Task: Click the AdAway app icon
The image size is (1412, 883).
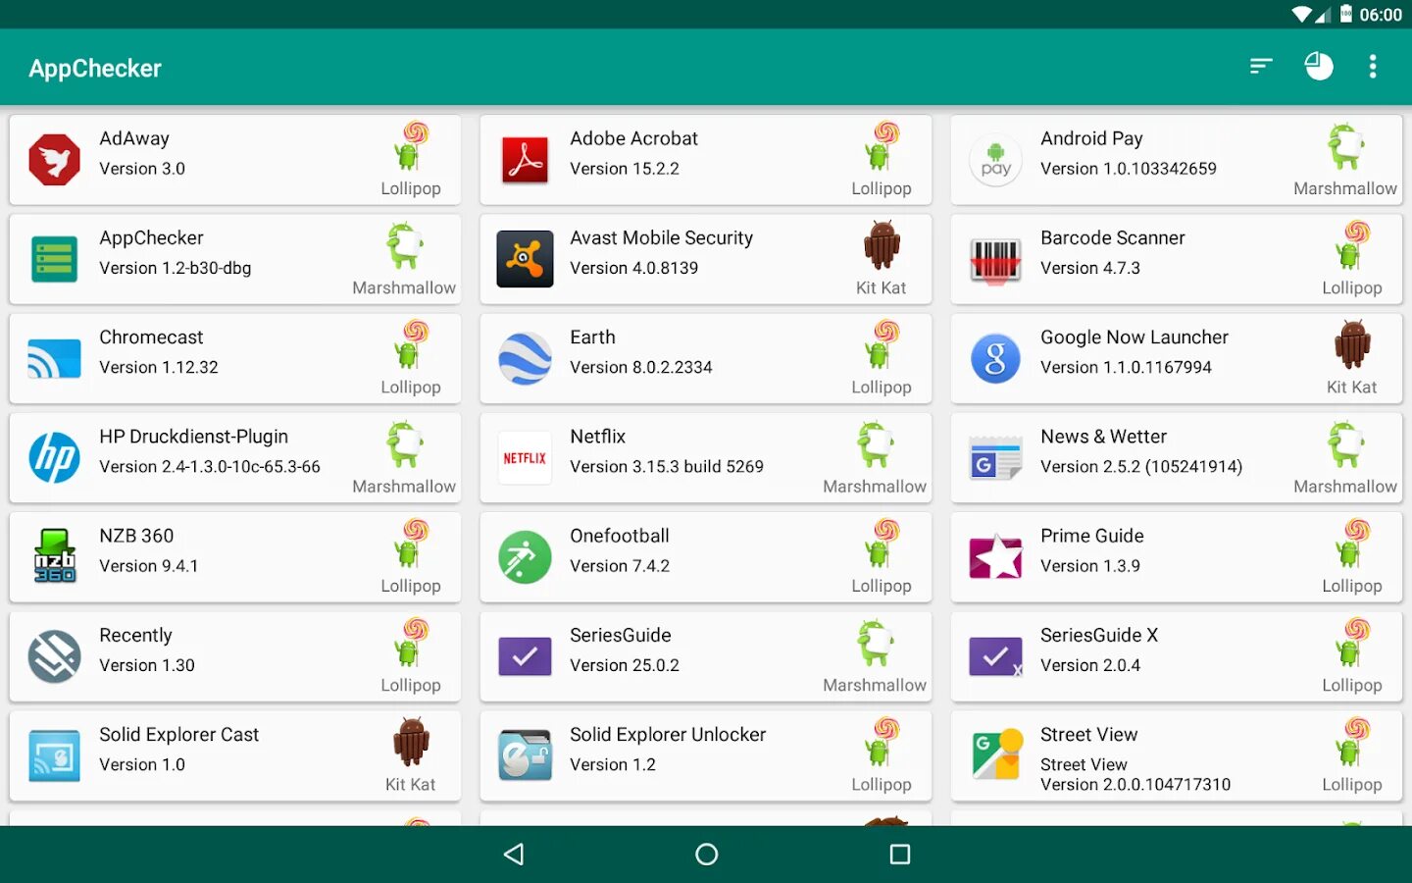Action: pos(55,160)
